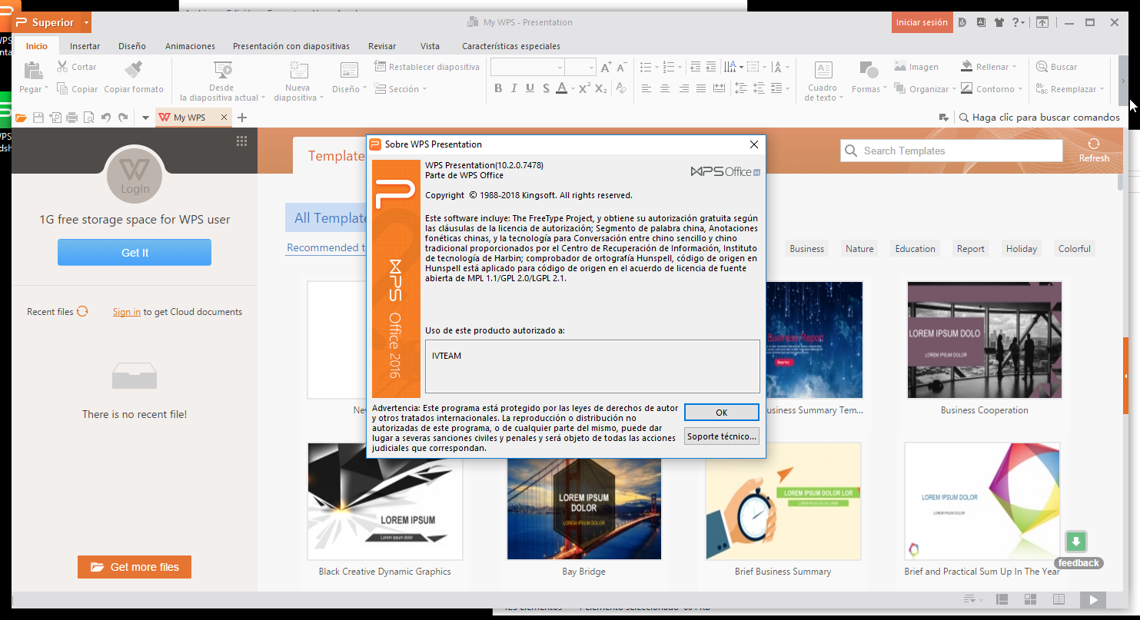Click the help question mark icon in title bar
This screenshot has height=620, width=1140.
1015,22
